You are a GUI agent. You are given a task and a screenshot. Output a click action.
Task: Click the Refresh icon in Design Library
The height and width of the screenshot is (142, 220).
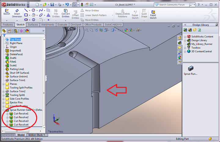coord(199,30)
